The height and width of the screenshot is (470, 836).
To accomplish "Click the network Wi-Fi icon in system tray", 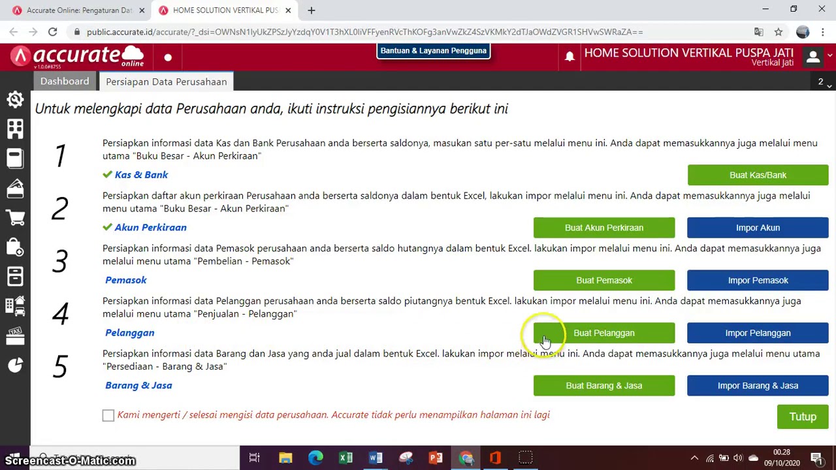I will (709, 458).
